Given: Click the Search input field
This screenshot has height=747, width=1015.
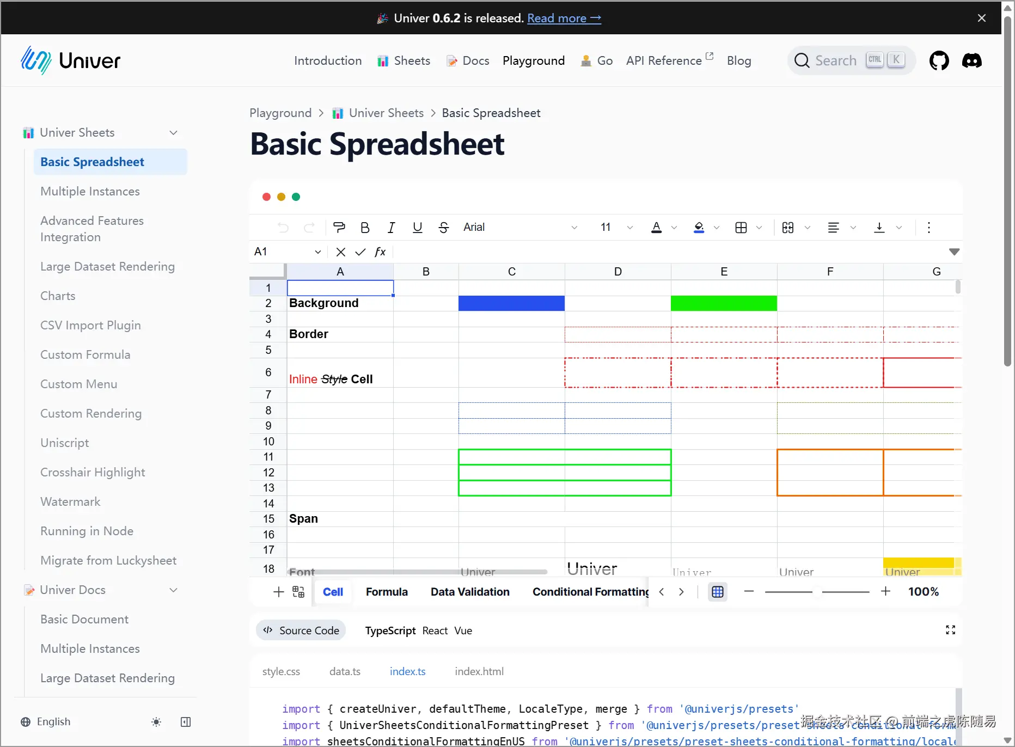Looking at the screenshot, I should (851, 60).
